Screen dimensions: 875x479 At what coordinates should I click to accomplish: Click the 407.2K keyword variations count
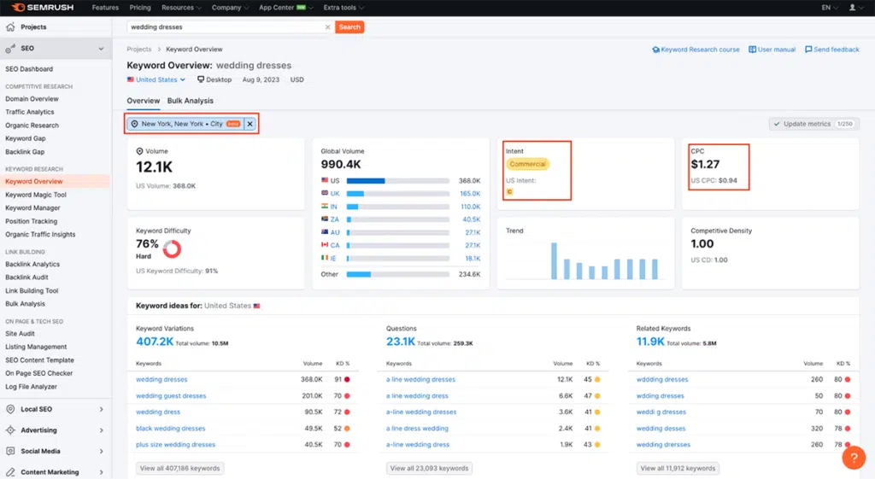155,342
